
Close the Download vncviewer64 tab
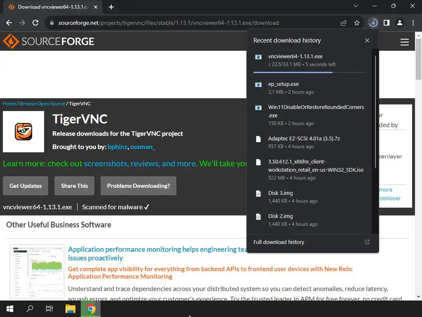[96, 7]
